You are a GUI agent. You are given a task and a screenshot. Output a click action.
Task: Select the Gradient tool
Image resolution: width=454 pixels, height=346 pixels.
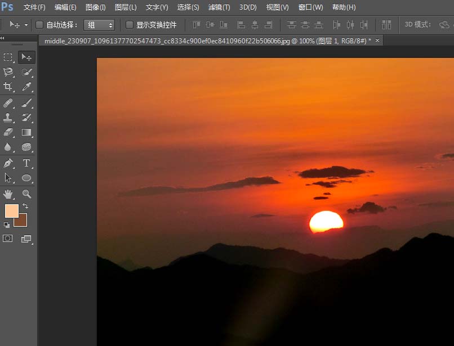pos(26,132)
